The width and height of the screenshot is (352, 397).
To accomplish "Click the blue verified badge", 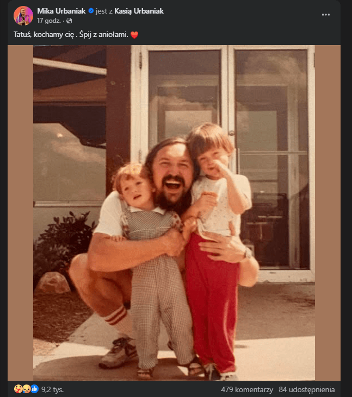I will tap(91, 11).
